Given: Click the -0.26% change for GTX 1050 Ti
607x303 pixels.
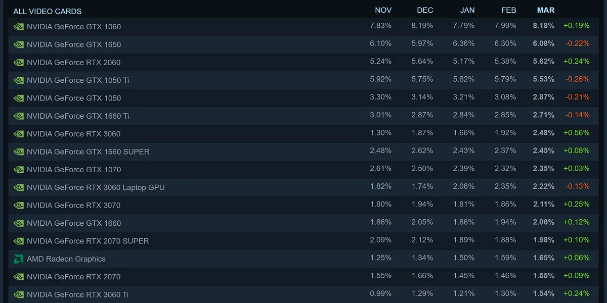Looking at the screenshot, I should coord(577,79).
